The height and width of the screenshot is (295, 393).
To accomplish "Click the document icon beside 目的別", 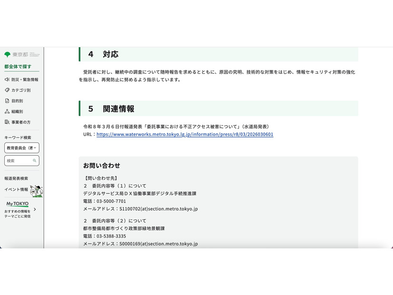I will pos(7,100).
